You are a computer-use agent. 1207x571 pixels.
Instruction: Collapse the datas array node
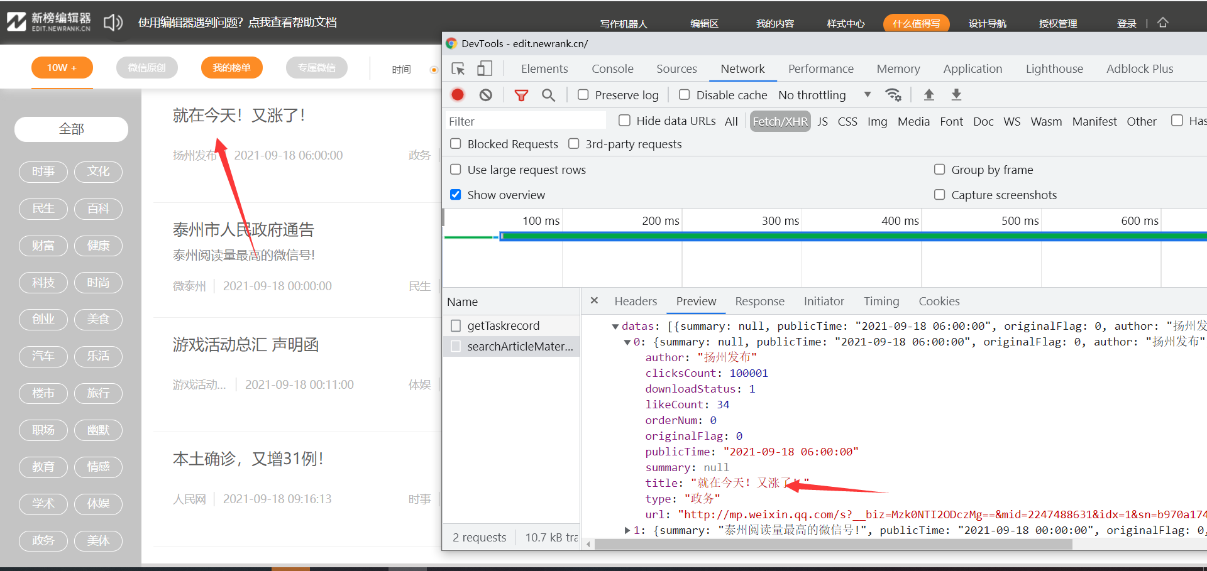pyautogui.click(x=615, y=326)
